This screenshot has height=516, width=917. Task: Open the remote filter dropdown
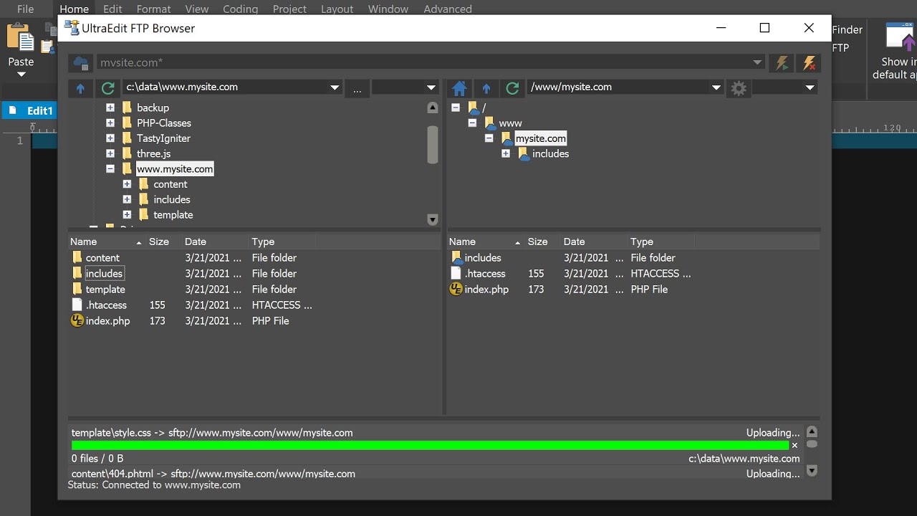(x=810, y=87)
